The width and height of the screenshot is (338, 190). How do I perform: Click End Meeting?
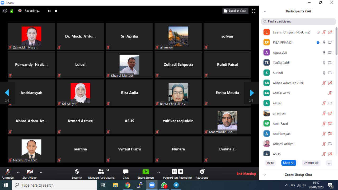(246, 174)
